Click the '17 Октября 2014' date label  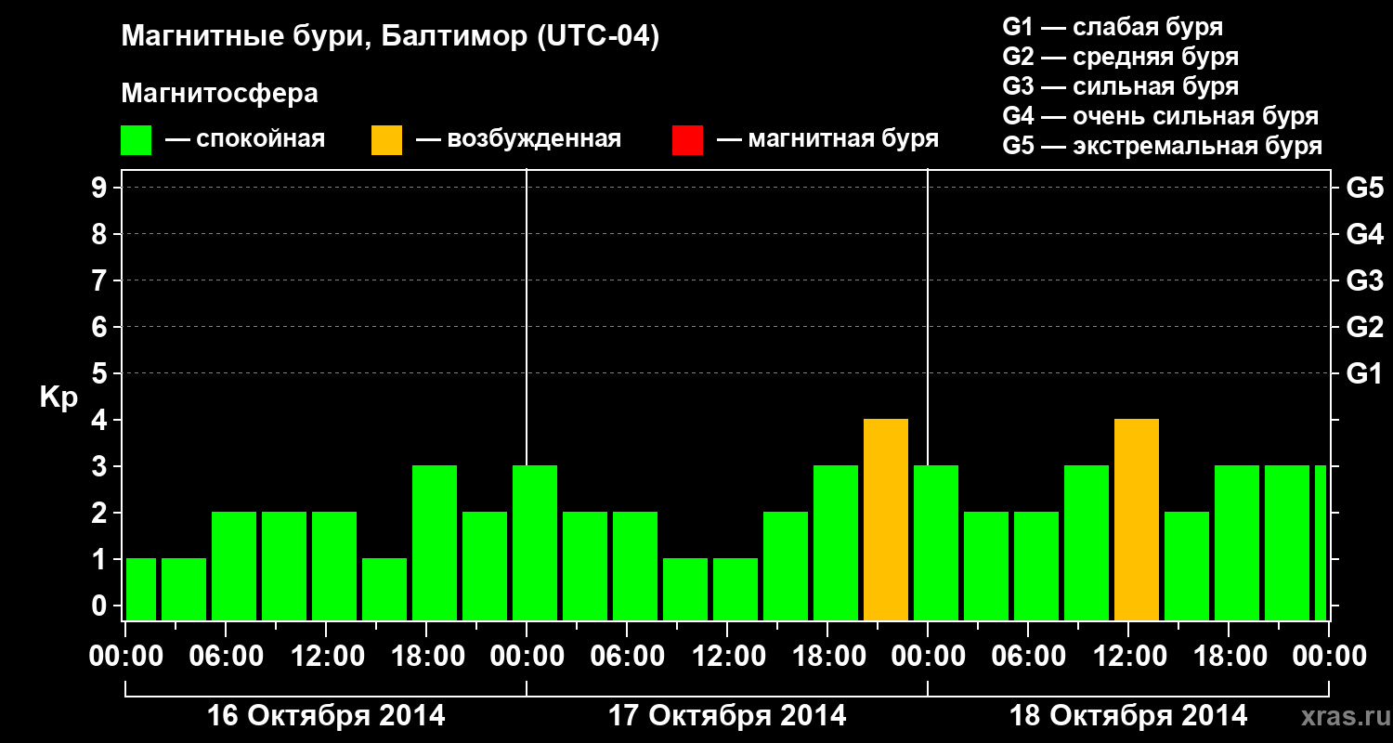click(727, 716)
